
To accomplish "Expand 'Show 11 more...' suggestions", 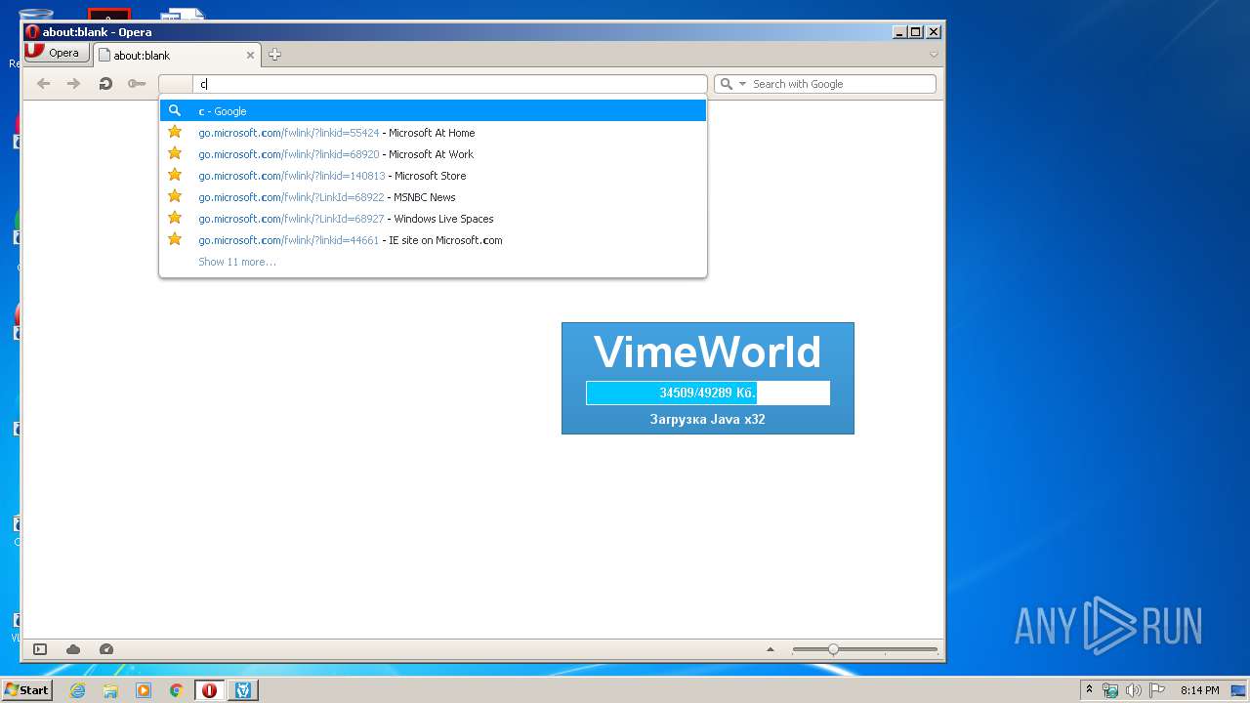I will 237,262.
